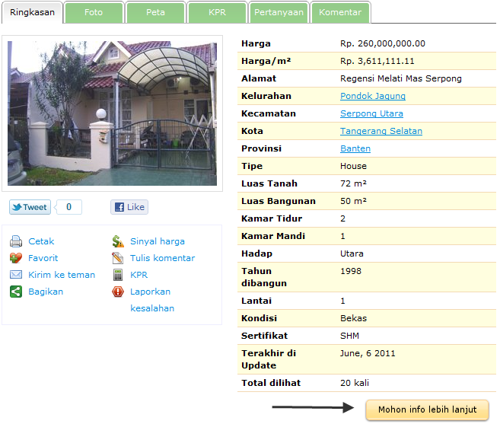500x424 pixels.
Task: Click the Tweet button
Action: (30, 207)
